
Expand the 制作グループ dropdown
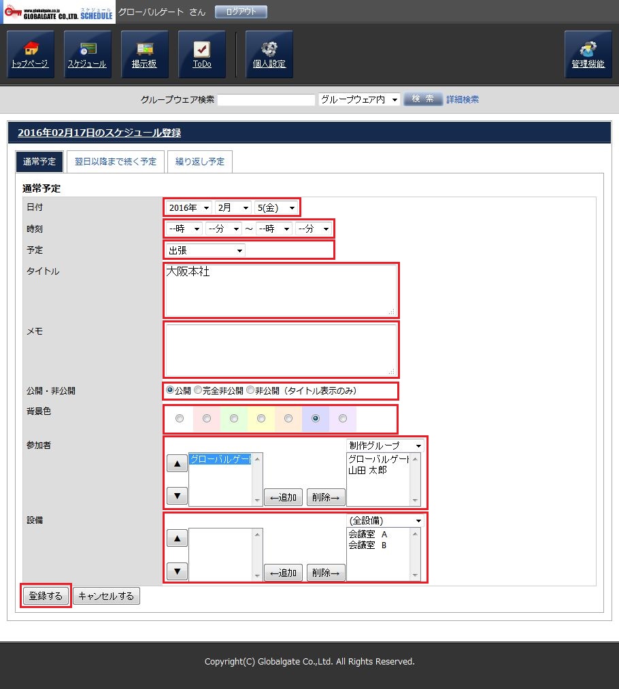384,445
